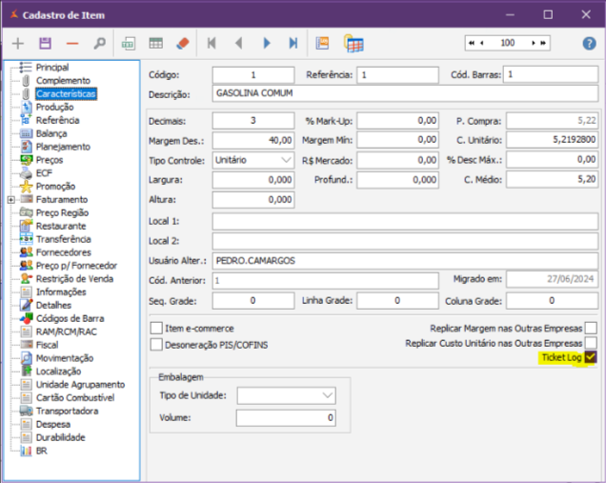Image resolution: width=606 pixels, height=483 pixels.
Task: Select Fiscal in the side tree
Action: click(x=50, y=345)
